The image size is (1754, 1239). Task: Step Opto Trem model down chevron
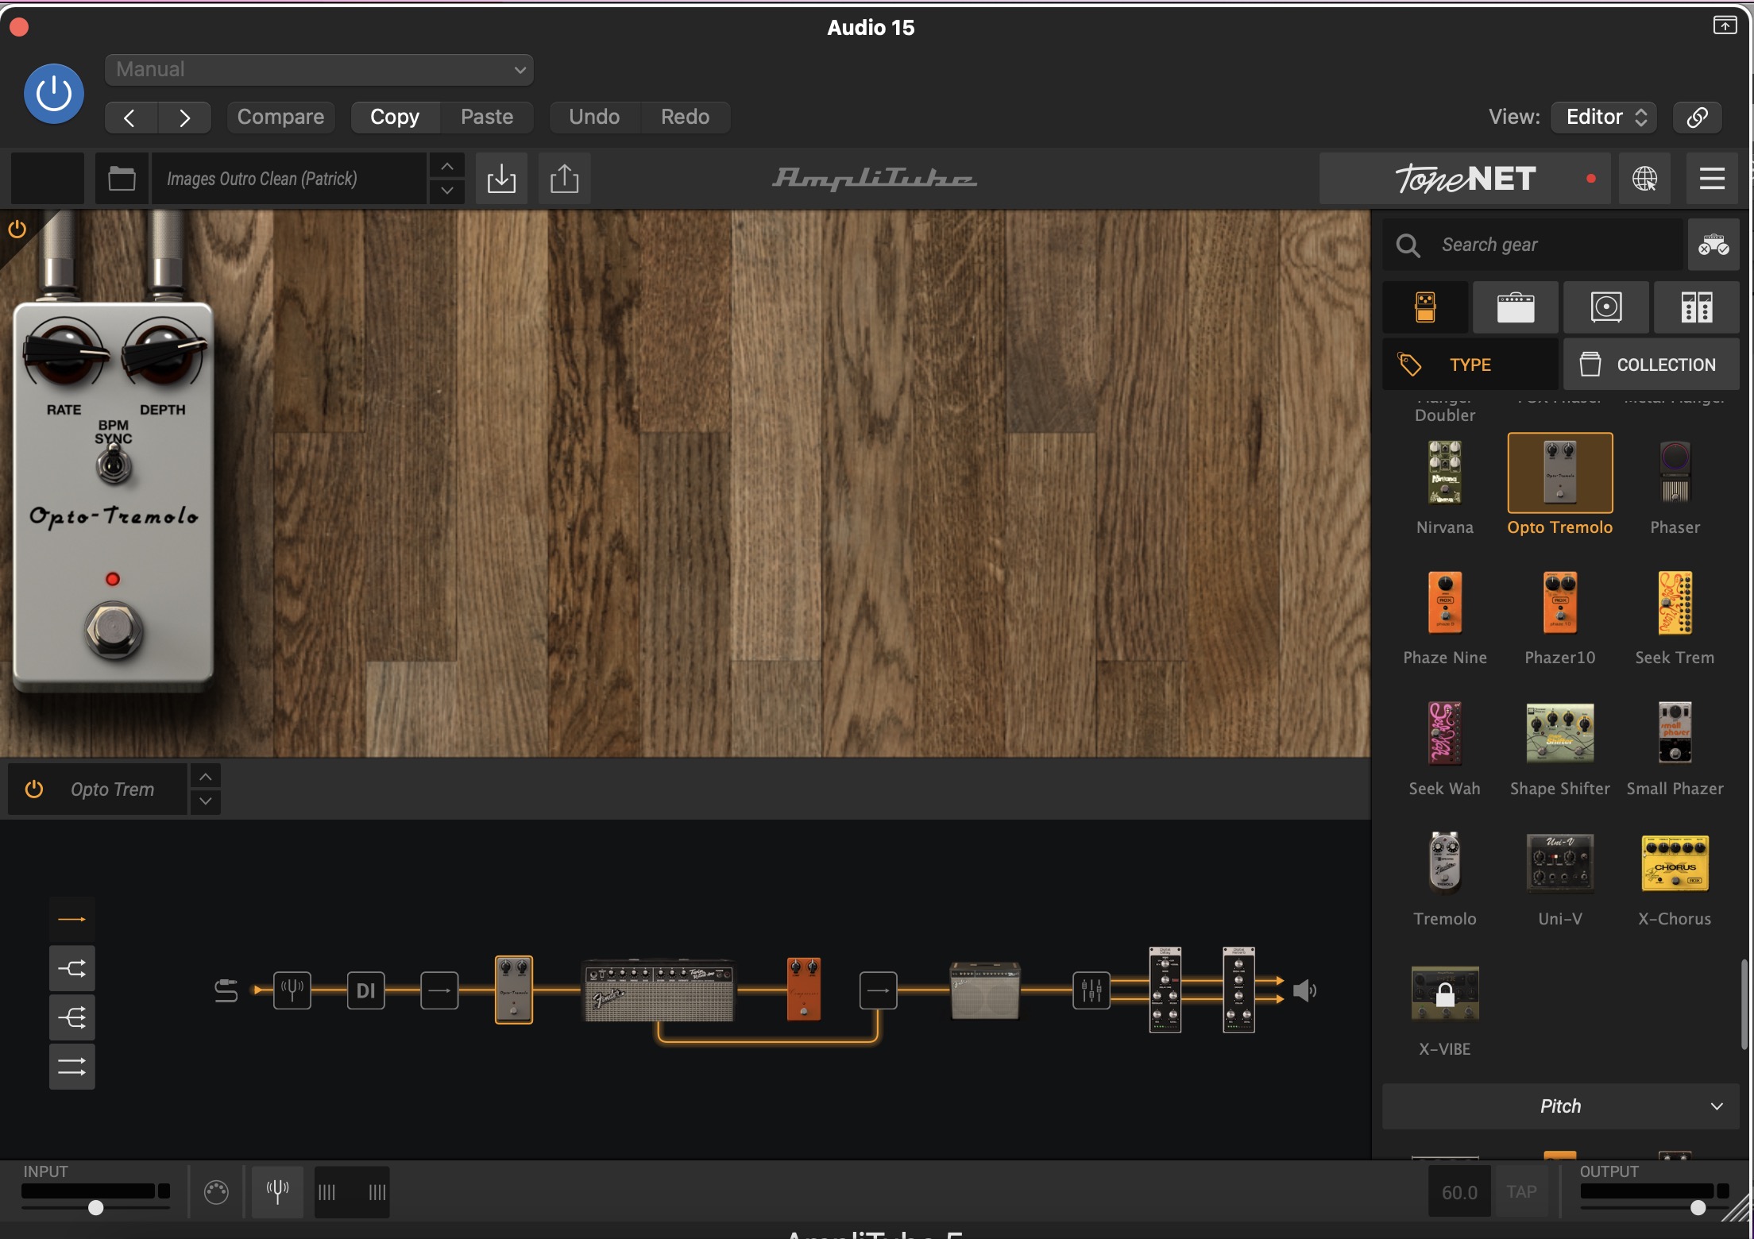[206, 801]
